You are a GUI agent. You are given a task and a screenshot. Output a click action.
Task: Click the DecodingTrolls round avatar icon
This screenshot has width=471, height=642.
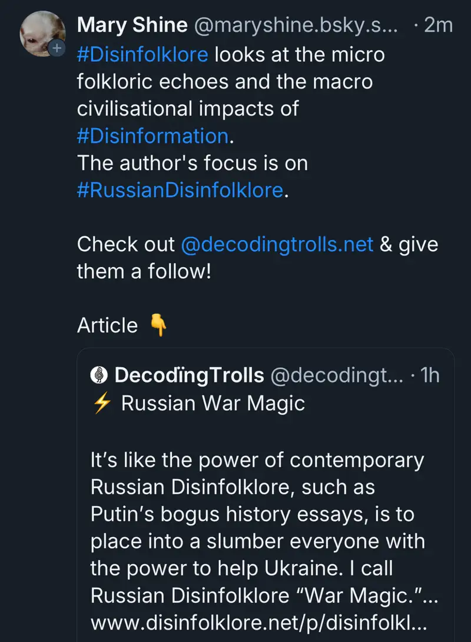98,375
